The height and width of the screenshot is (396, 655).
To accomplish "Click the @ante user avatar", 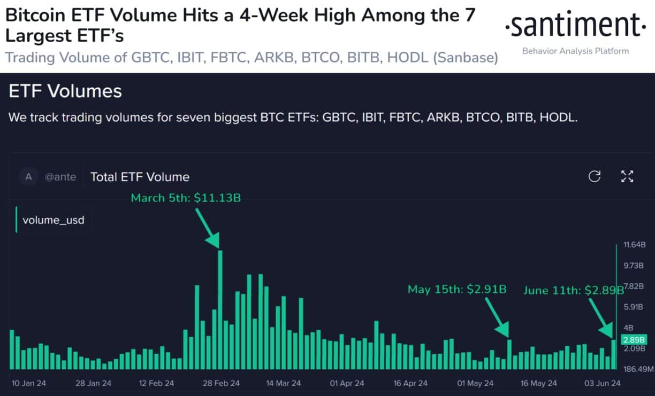I will (x=28, y=177).
